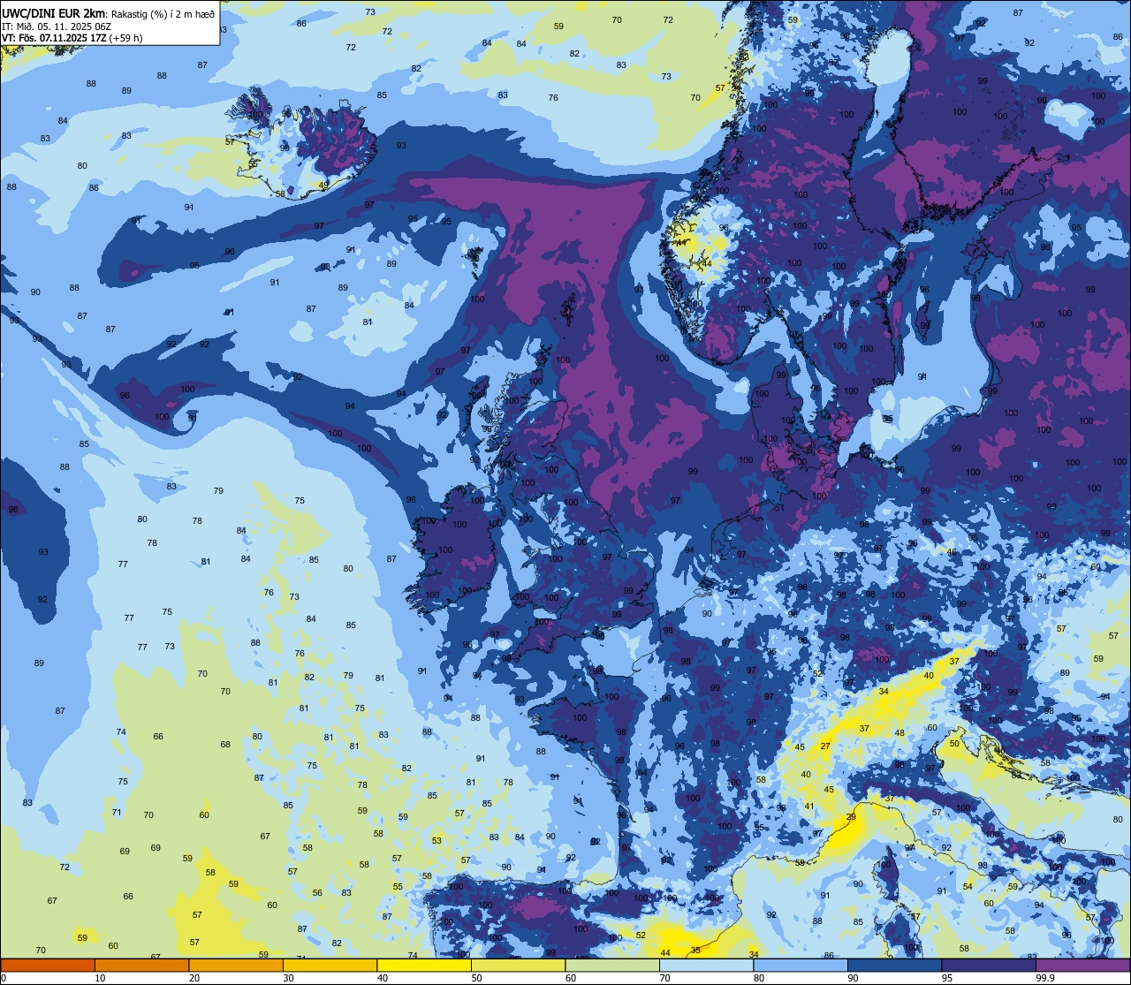Click the '53' humidity value on the map
The width and height of the screenshot is (1131, 985).
(436, 840)
